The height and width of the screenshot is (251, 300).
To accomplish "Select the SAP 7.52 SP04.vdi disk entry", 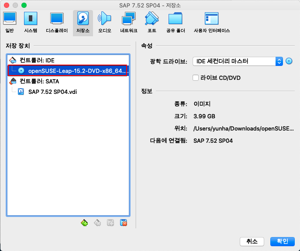I will coord(68,92).
